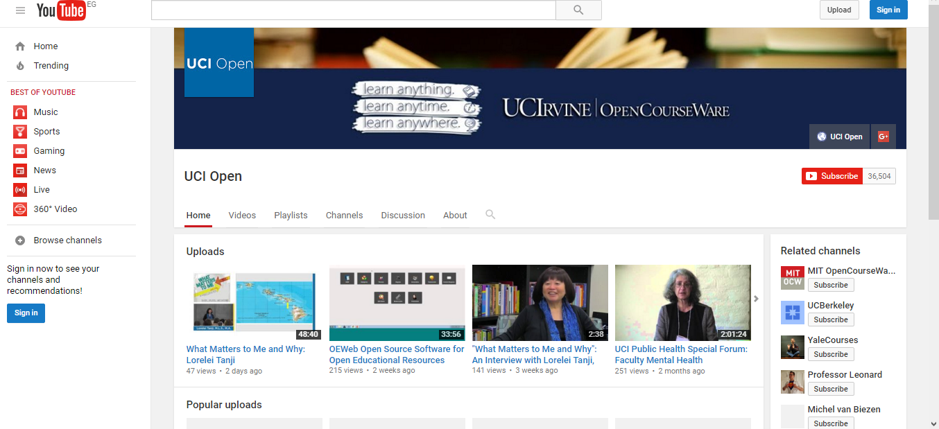Click the Sports trophy icon
The height and width of the screenshot is (429, 939).
pos(20,132)
